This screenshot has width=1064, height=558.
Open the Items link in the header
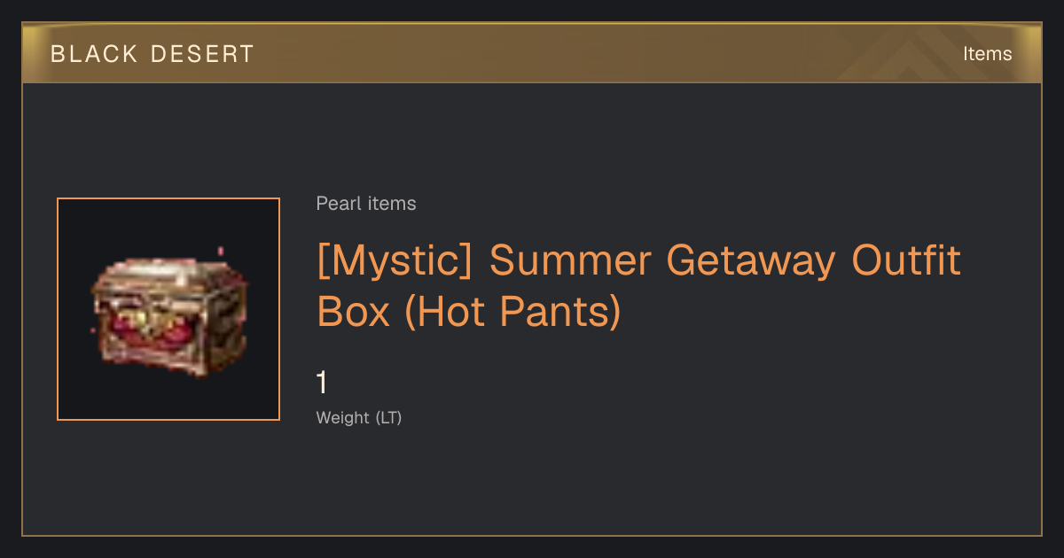(x=987, y=54)
